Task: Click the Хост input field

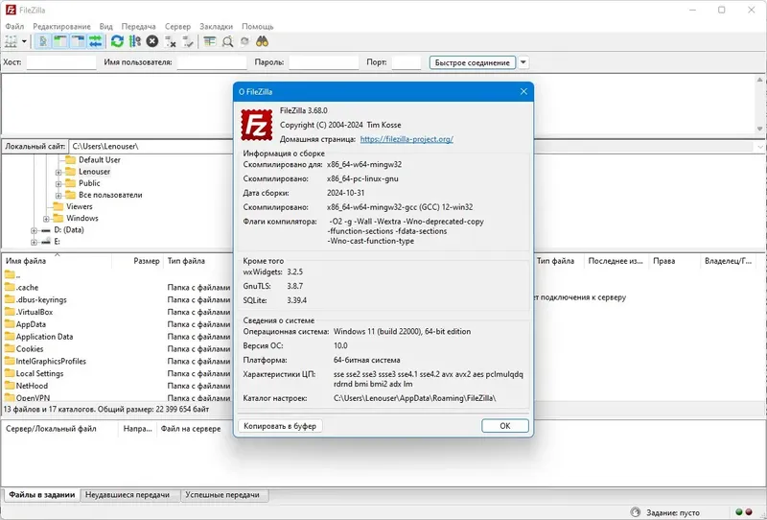Action: pyautogui.click(x=61, y=62)
